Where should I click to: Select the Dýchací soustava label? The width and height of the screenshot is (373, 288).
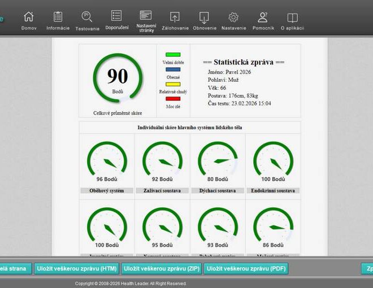click(218, 190)
